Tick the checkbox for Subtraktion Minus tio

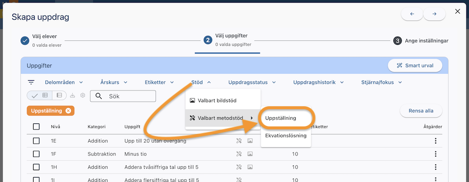click(x=36, y=154)
